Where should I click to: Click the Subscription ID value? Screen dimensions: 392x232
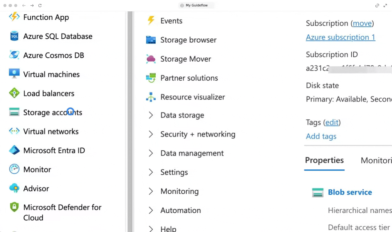point(349,68)
